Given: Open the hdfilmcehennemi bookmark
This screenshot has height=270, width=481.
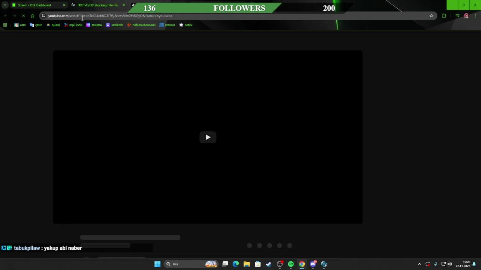Looking at the screenshot, I should 141,25.
